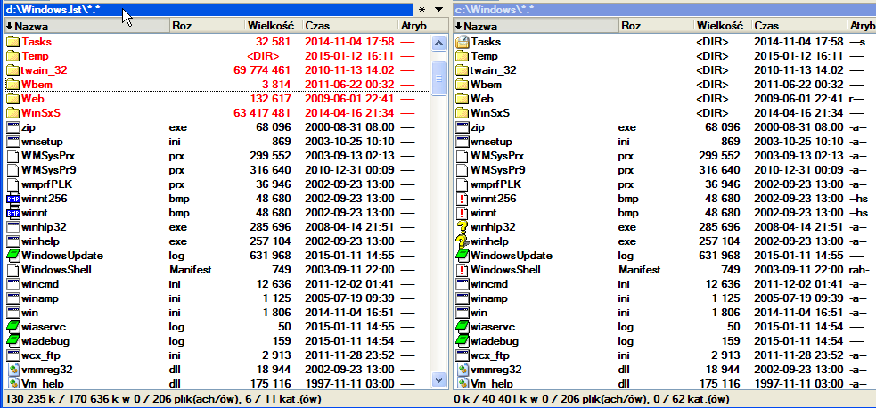Click the WinSxS folder icon in left panel
The height and width of the screenshot is (408, 876).
(12, 113)
